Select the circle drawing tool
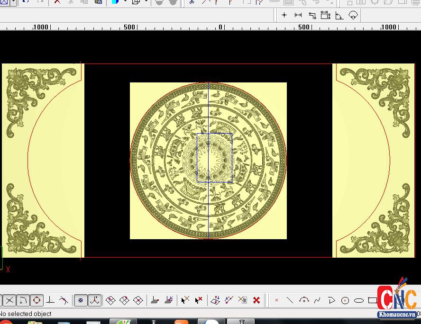Image resolution: width=421 pixels, height=324 pixels. 345,300
